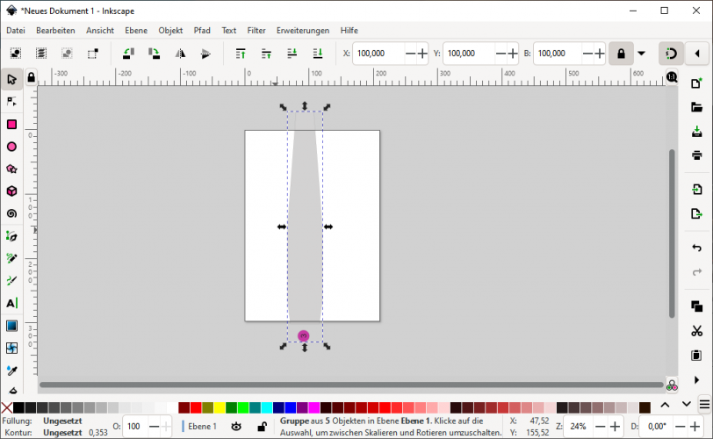
Task: Select the 3D box tool
Action: tap(11, 191)
